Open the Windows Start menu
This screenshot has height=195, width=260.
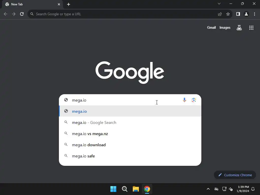(113, 189)
